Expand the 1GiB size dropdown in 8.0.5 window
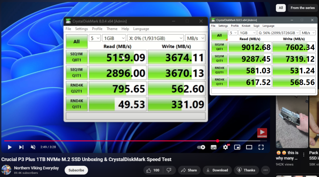The width and height of the screenshot is (319, 177). point(247,33)
